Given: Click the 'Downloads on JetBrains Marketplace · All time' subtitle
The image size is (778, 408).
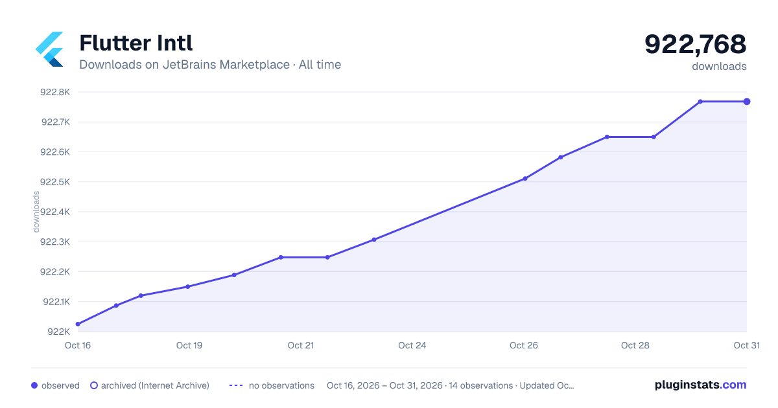Looking at the screenshot, I should click(210, 65).
